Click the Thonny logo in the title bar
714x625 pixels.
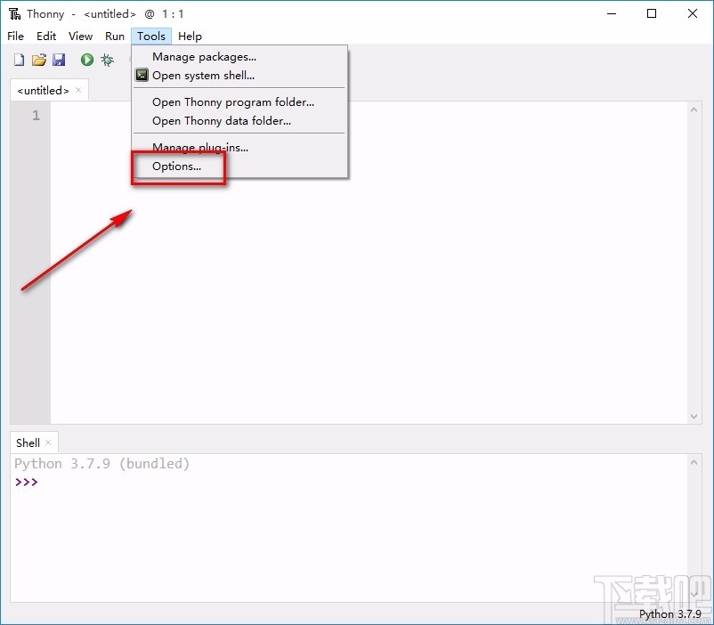[x=14, y=13]
